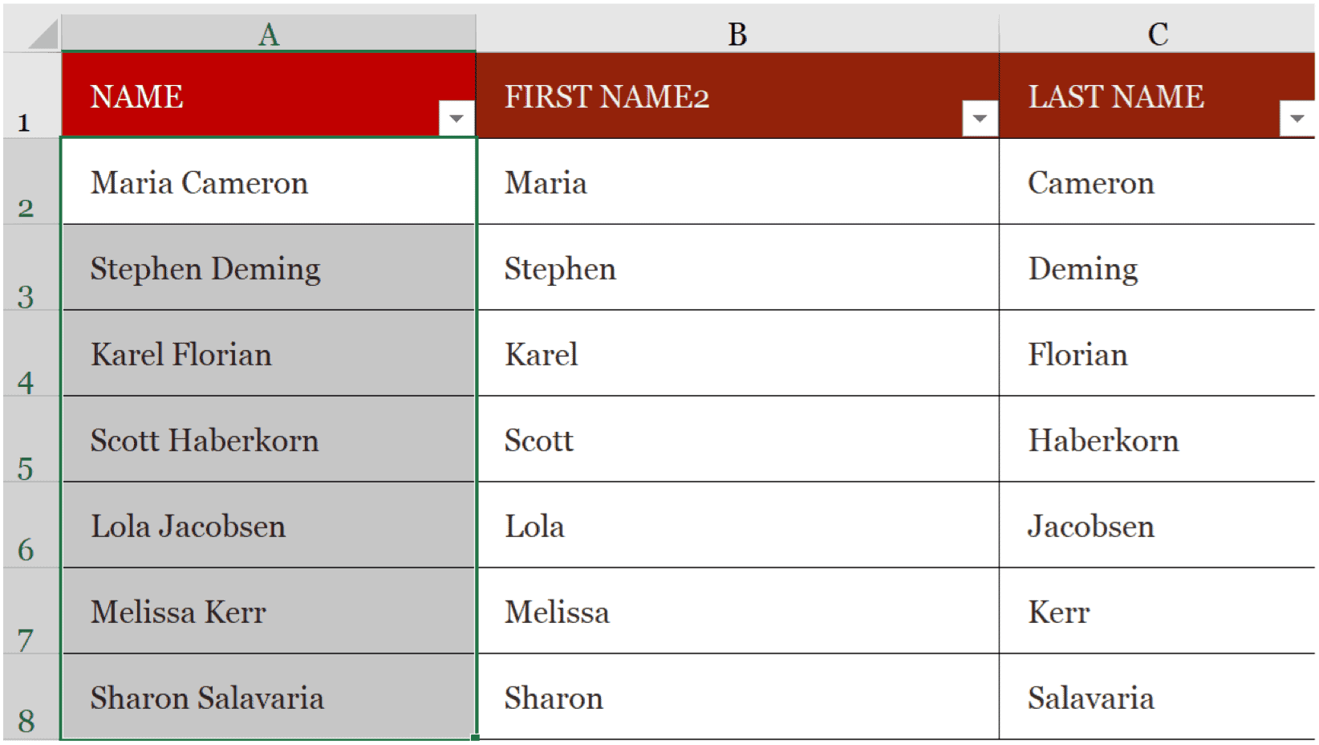Select the Karel cell in column B
This screenshot has width=1319, height=745.
click(x=737, y=353)
